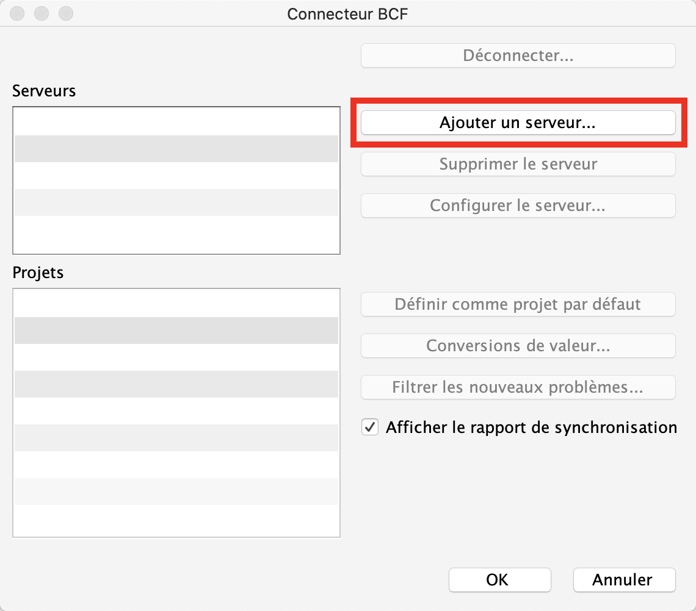This screenshot has width=696, height=611.
Task: Choose Définir comme projet par défaut
Action: [x=518, y=304]
